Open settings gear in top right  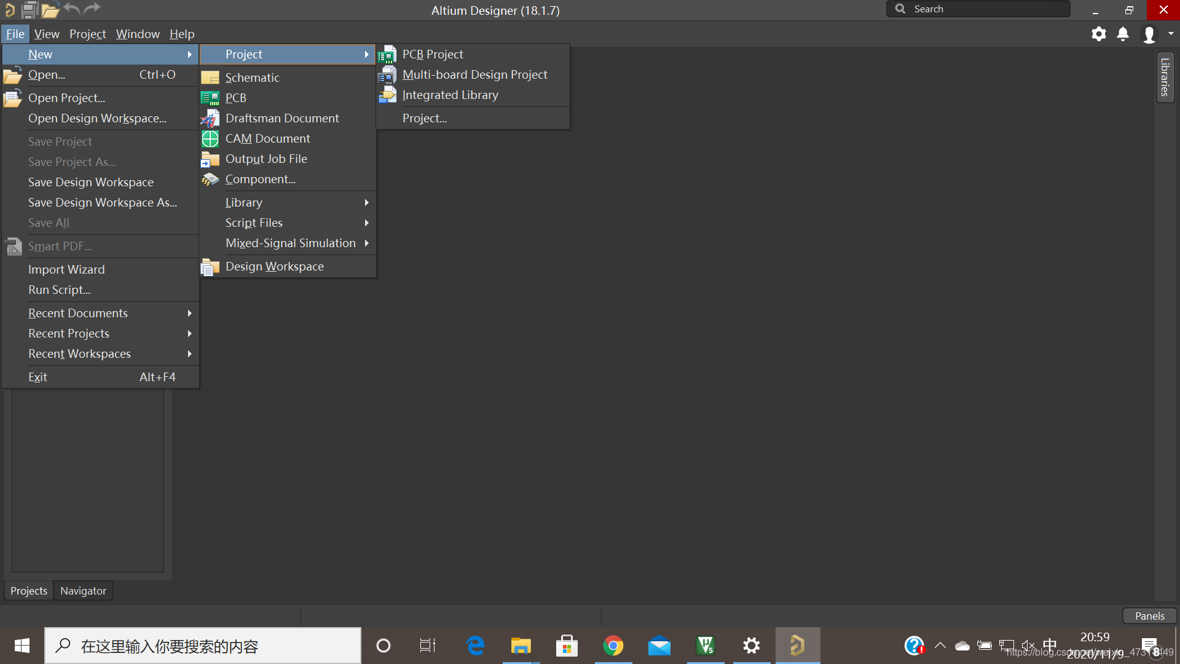tap(1098, 34)
